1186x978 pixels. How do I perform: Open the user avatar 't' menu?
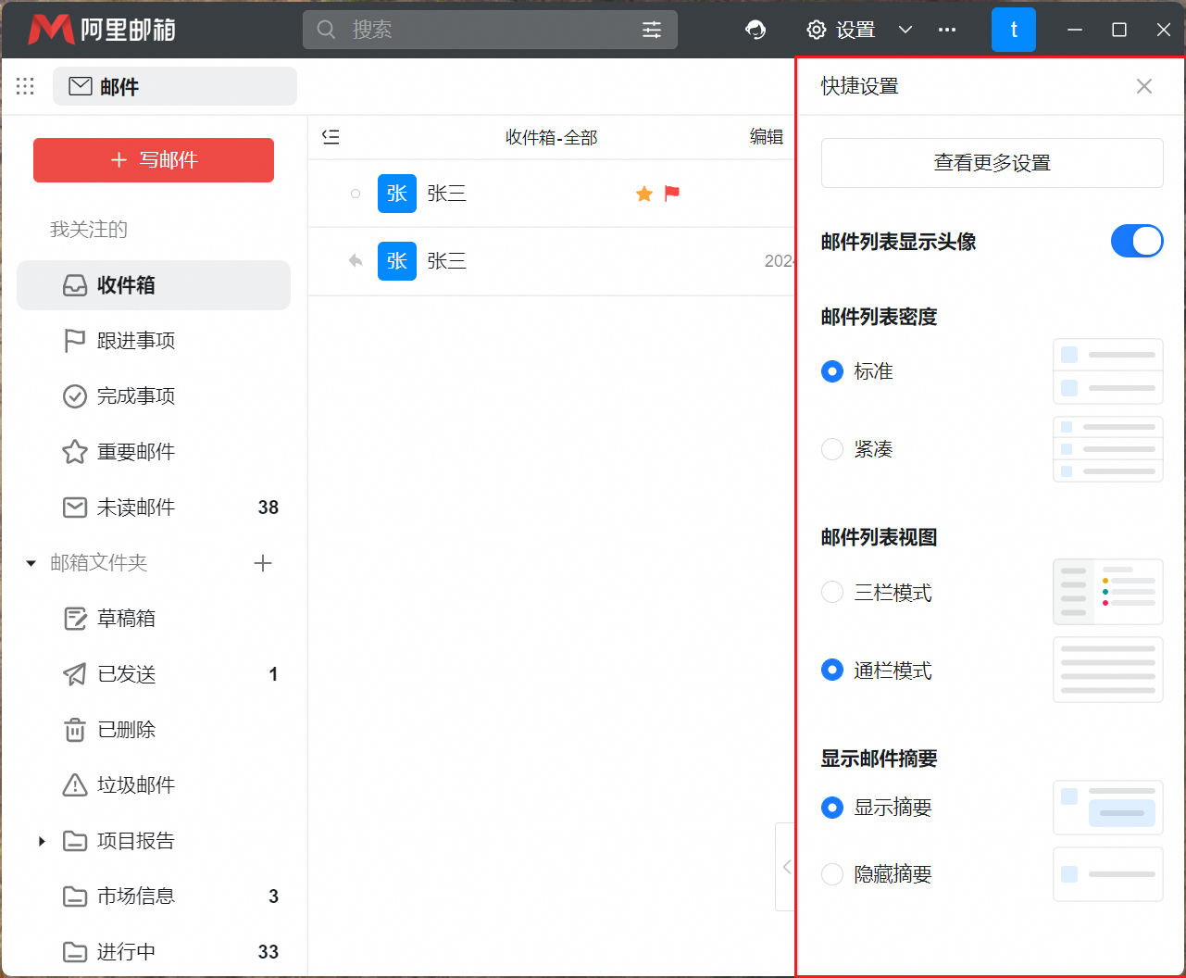point(1014,30)
